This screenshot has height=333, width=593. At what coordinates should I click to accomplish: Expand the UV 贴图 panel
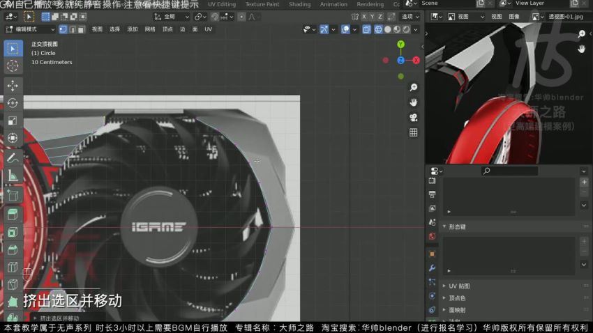click(459, 286)
